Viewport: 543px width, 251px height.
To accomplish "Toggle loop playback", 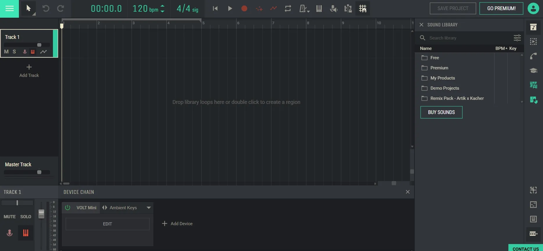I will point(288,8).
